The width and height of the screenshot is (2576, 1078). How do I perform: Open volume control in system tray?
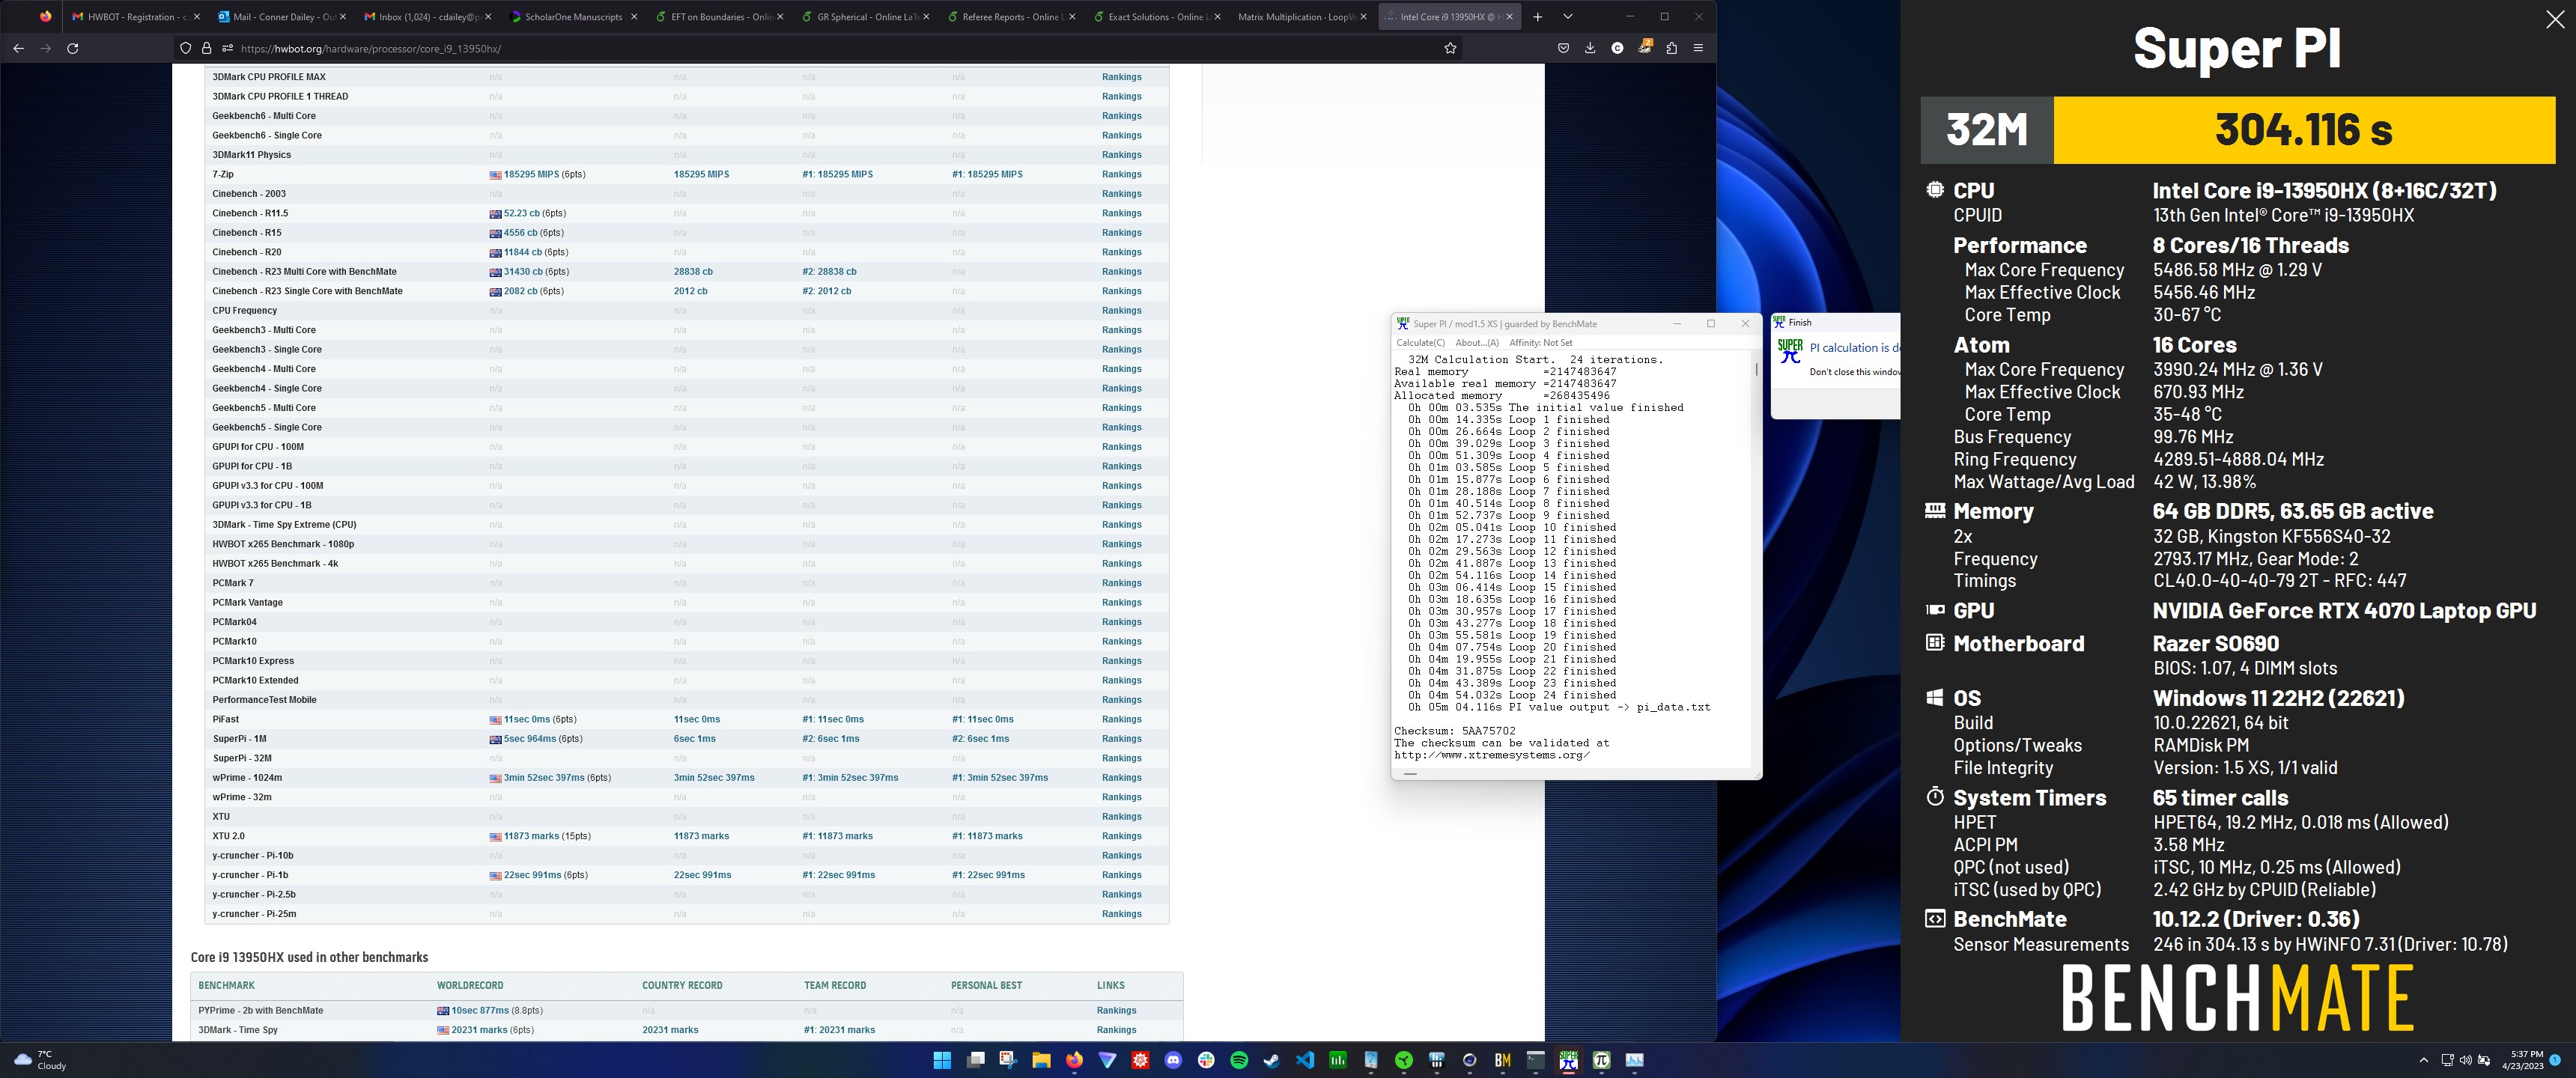2466,1060
